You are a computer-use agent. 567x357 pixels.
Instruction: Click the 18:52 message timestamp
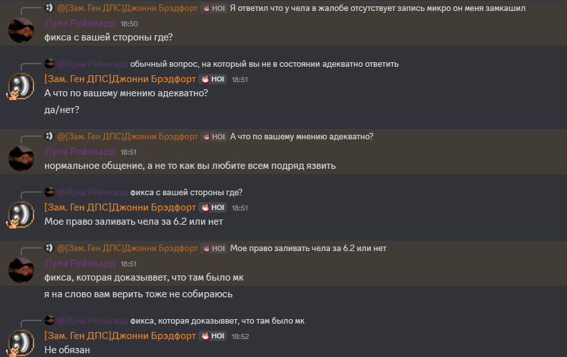click(x=240, y=336)
